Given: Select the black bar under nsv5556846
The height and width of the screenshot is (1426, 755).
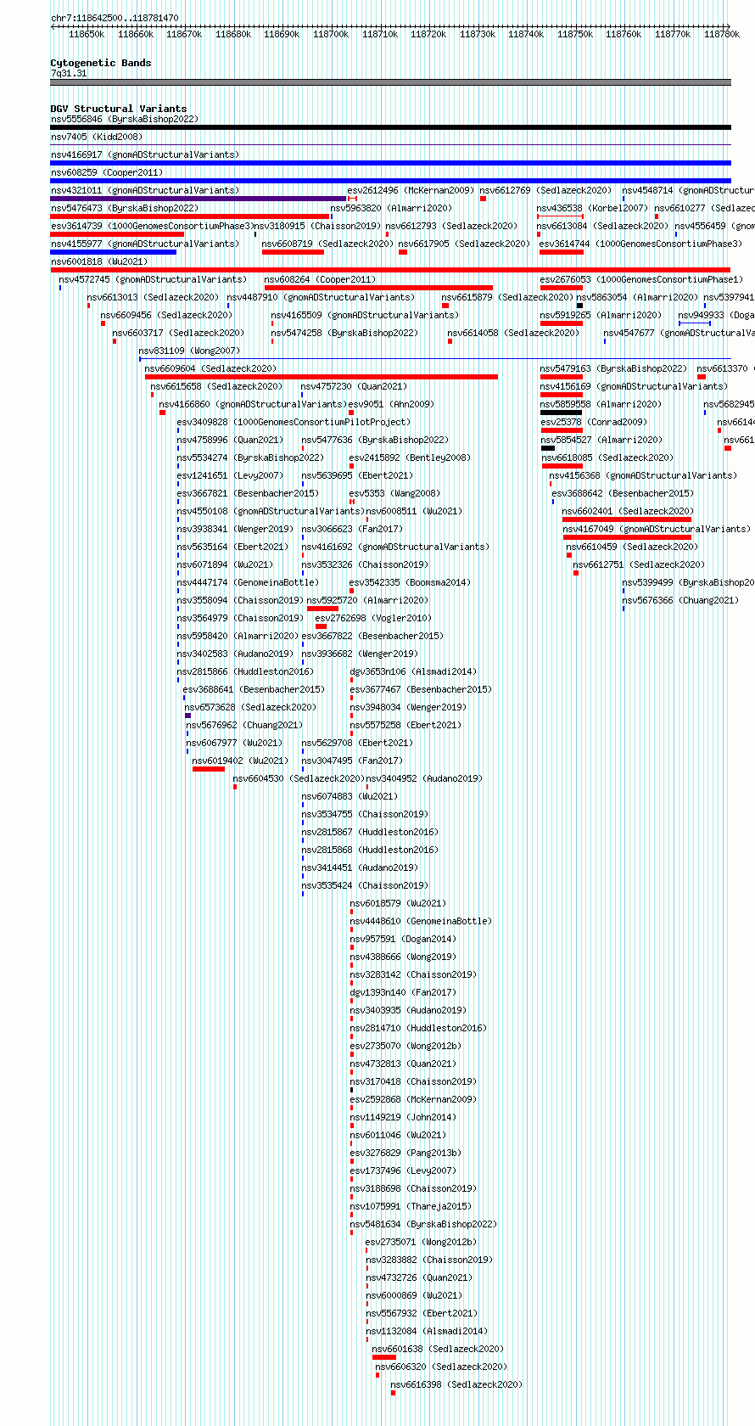Looking at the screenshot, I should coord(390,127).
